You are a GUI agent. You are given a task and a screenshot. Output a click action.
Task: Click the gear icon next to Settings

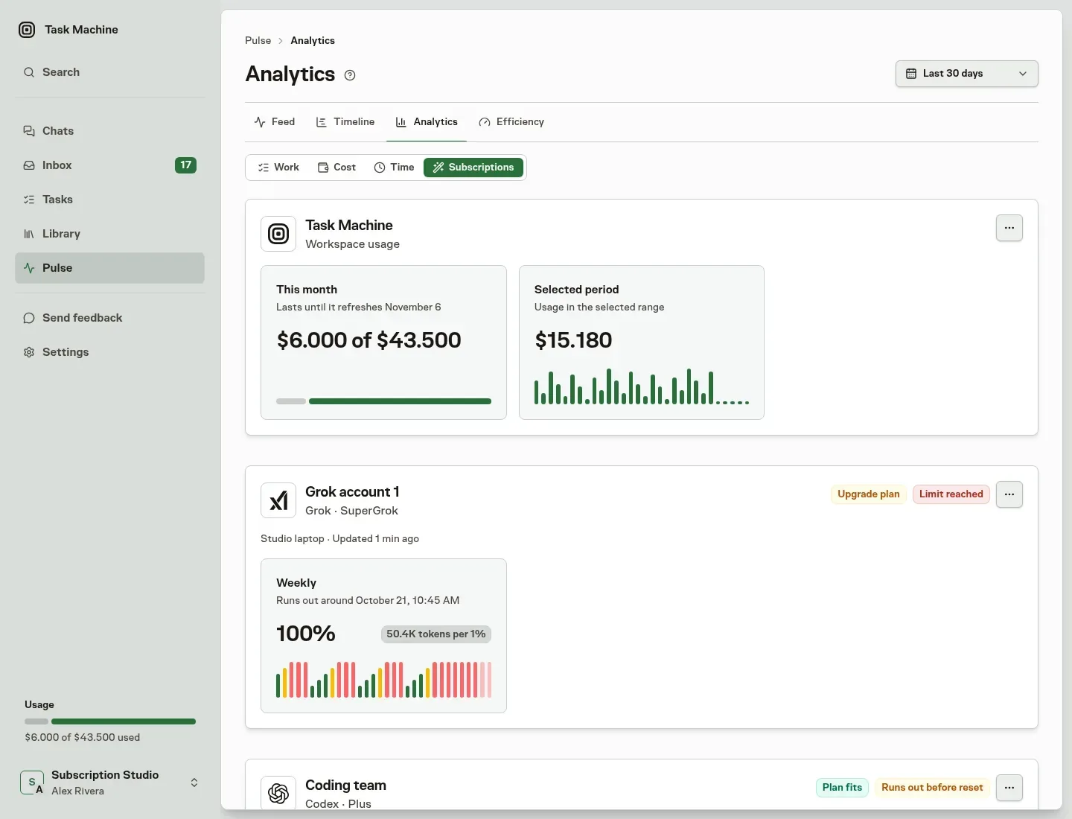[29, 352]
